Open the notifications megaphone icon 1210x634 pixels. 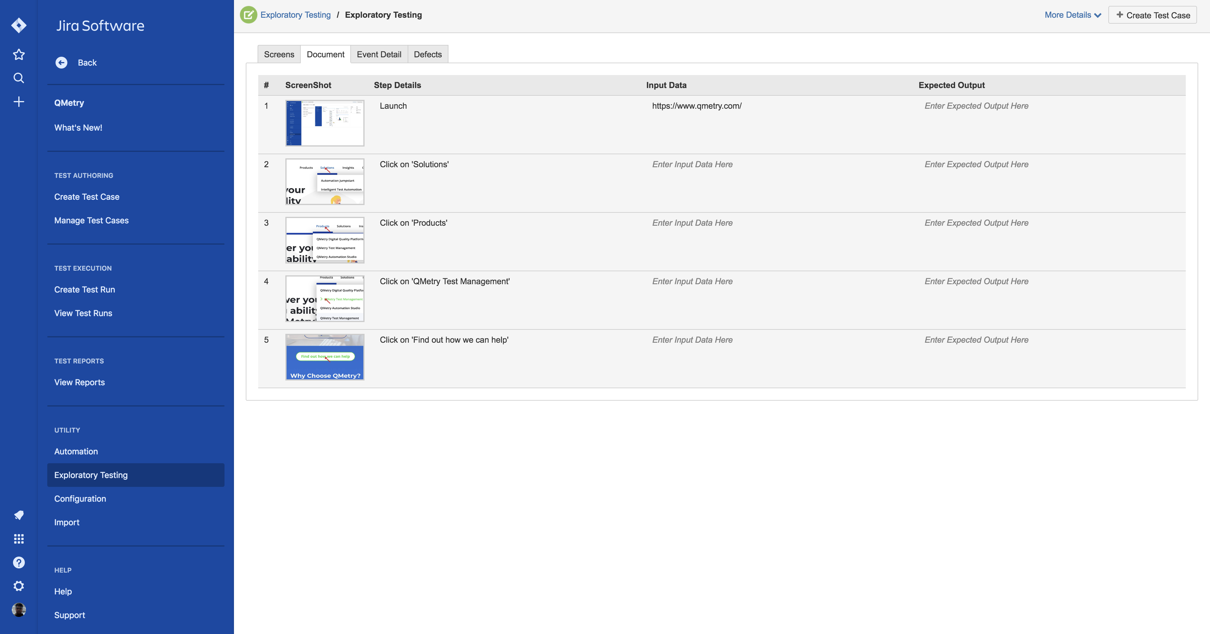19,515
